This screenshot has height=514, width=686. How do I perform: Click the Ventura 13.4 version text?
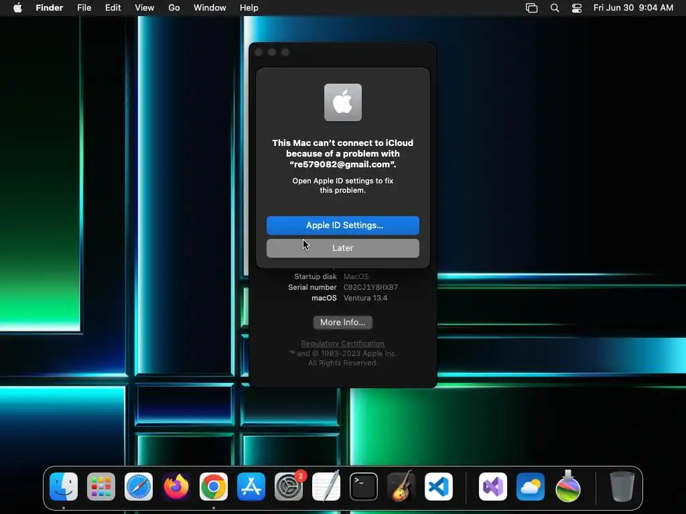point(365,298)
